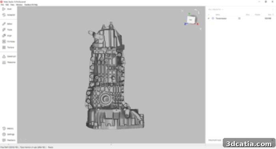Click the Name column header
276x149 pixels.
click(x=218, y=15)
